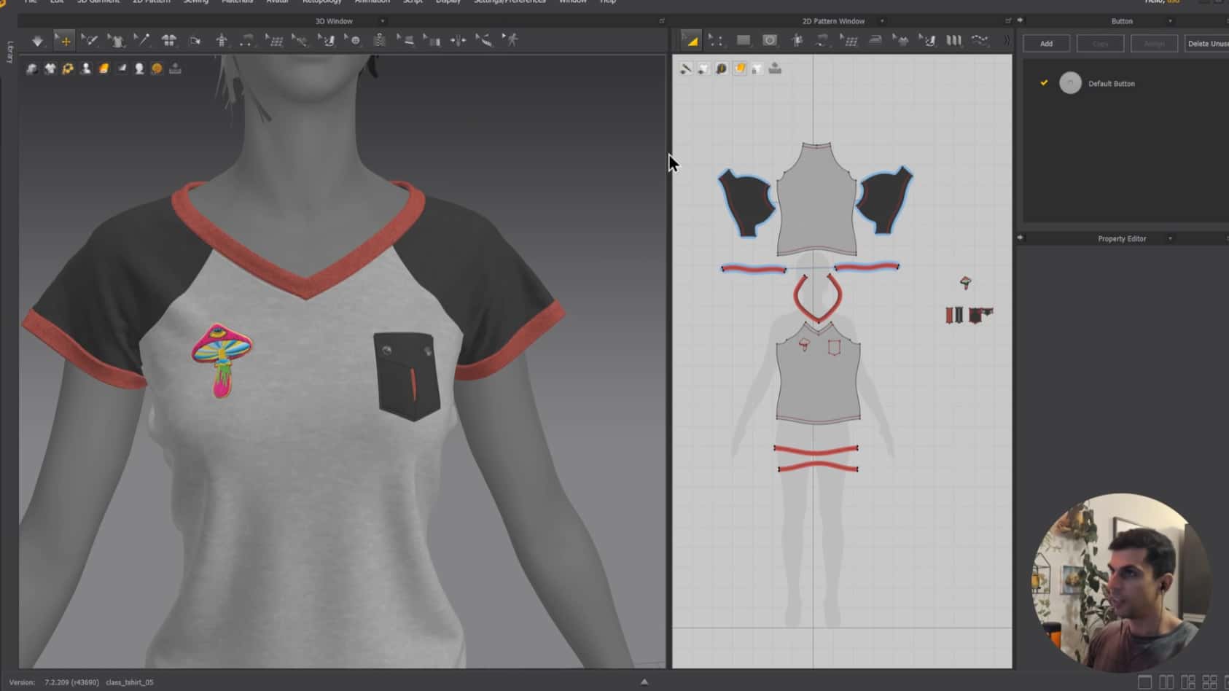Open the 2D Pattern menu

click(x=151, y=1)
